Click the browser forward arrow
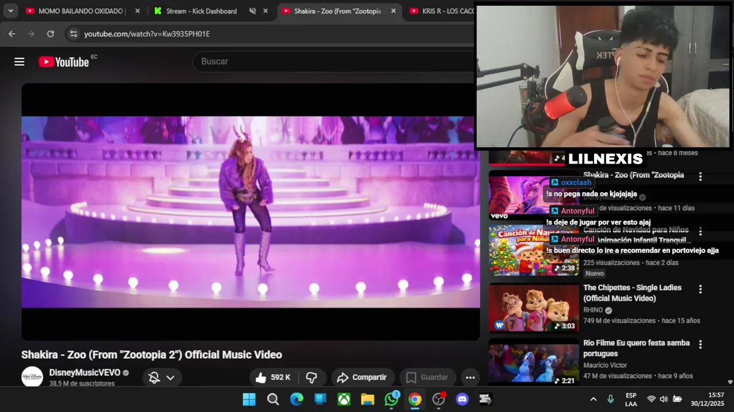The height and width of the screenshot is (412, 734). point(31,34)
